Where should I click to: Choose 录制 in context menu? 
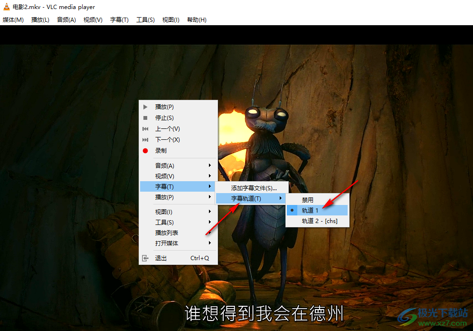pyautogui.click(x=178, y=151)
